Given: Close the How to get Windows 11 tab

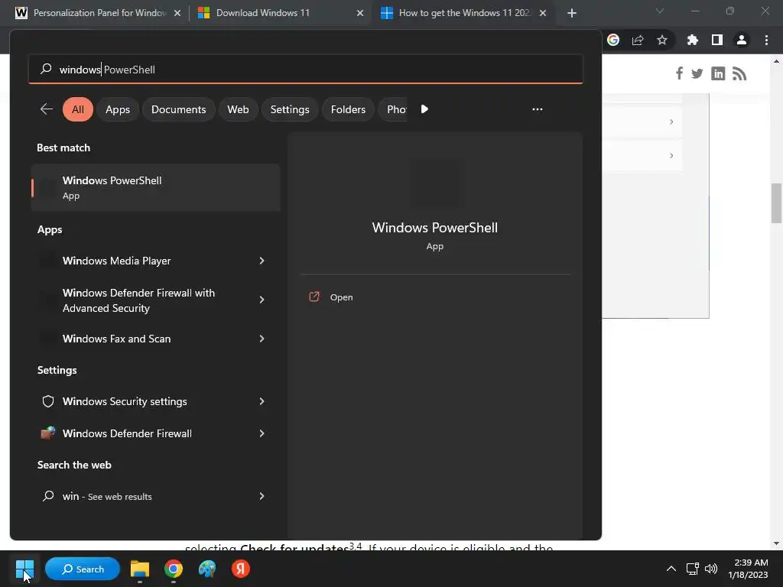Looking at the screenshot, I should (543, 13).
